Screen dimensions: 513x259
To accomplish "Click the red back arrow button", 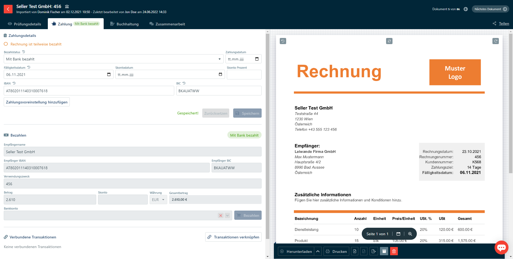I will 8,9.
